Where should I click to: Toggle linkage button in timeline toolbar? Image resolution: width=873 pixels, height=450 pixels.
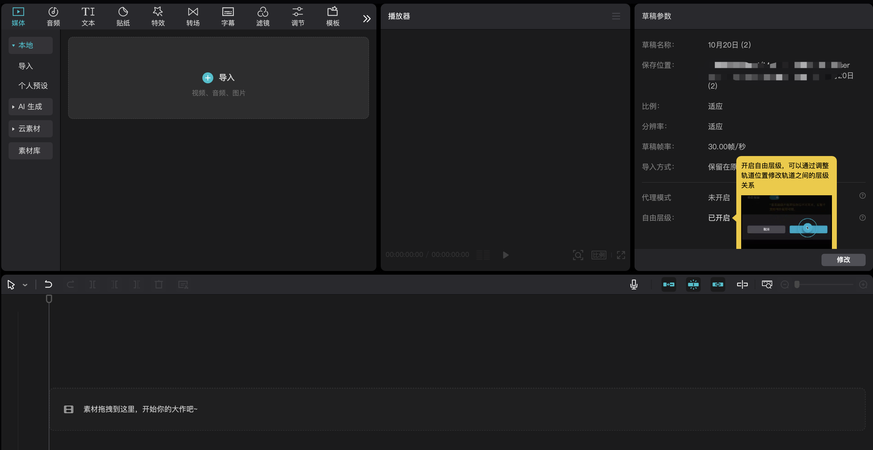[718, 284]
